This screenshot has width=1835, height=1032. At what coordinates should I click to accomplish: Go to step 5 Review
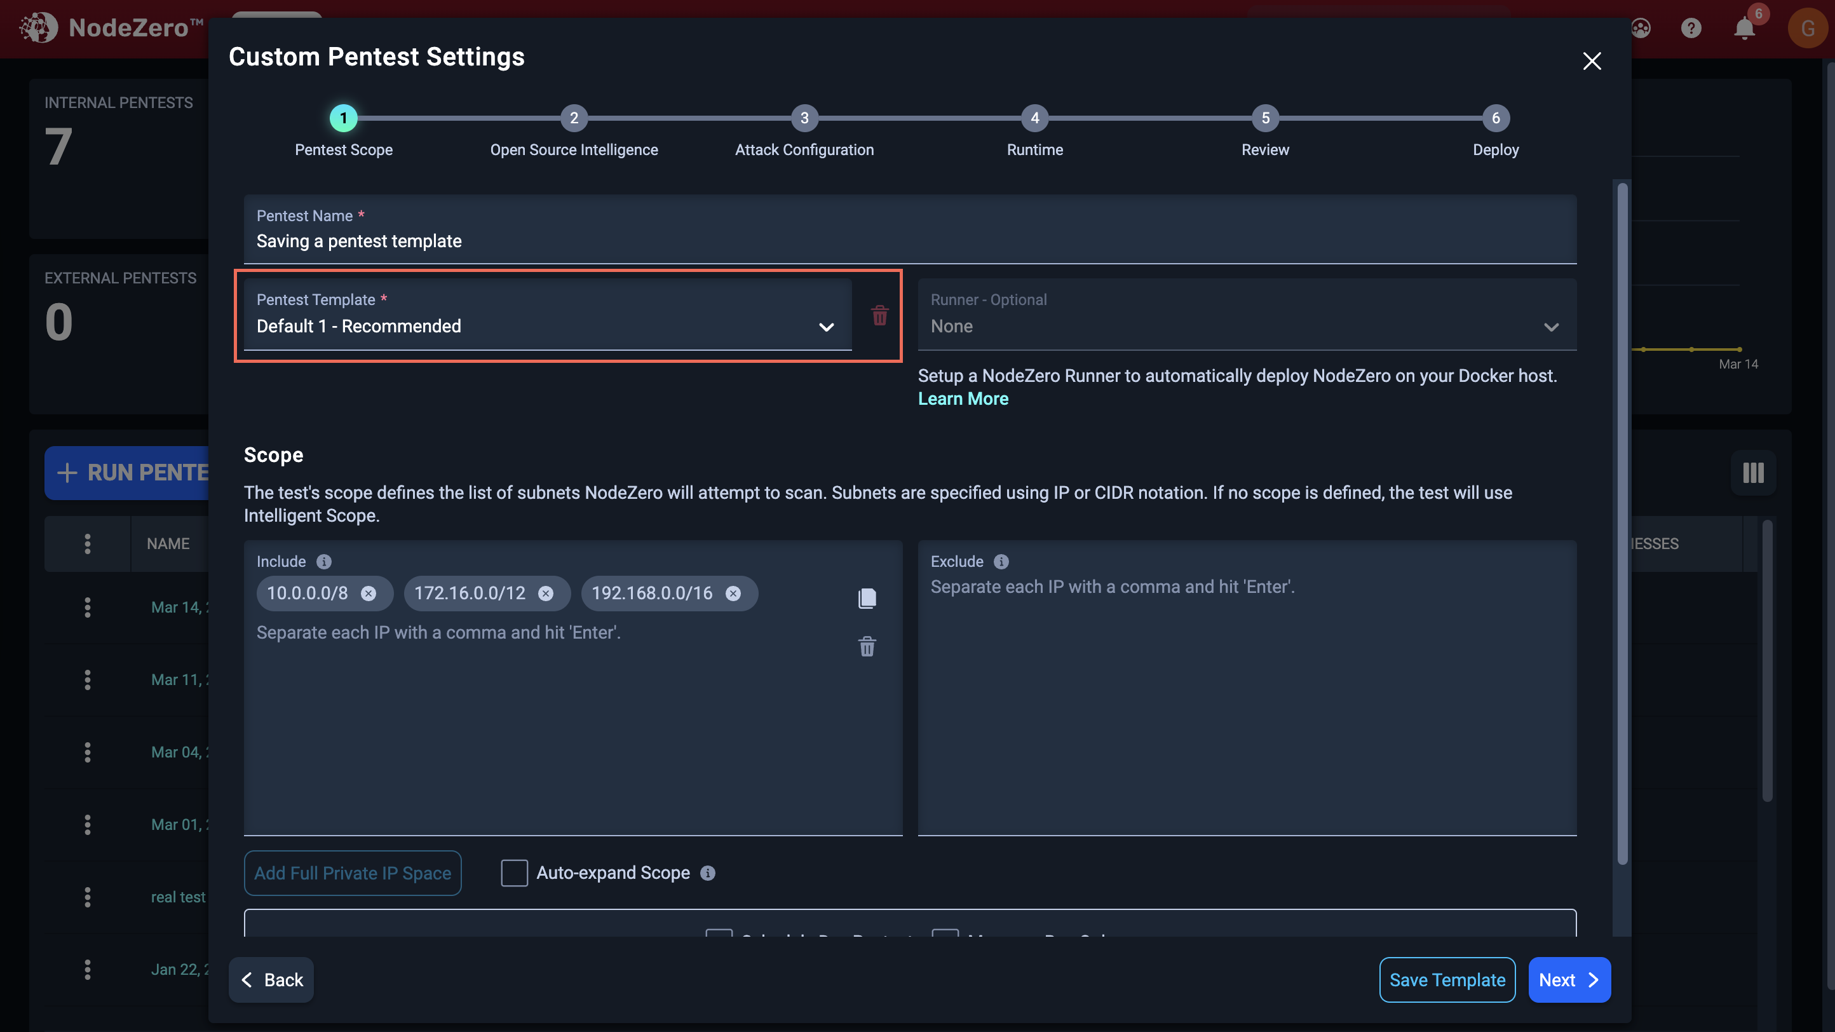click(1265, 118)
